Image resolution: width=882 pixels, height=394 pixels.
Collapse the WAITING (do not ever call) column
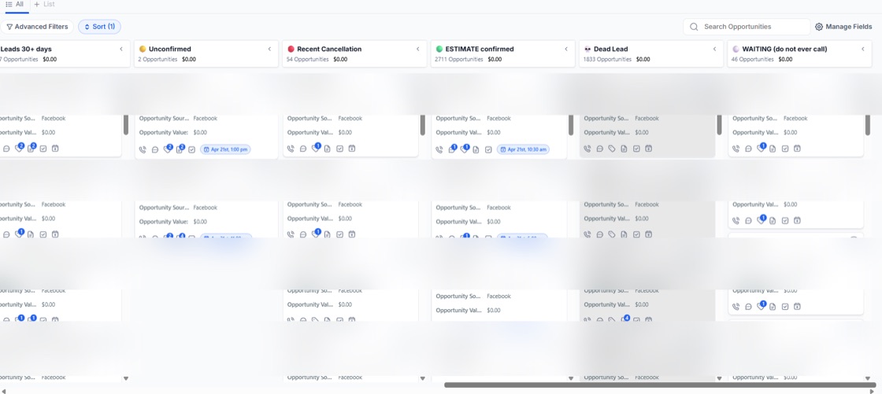pos(863,49)
